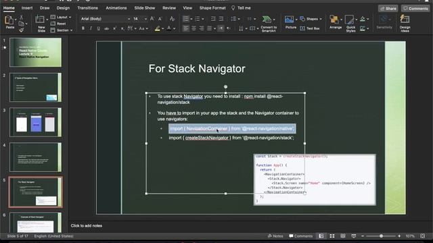
Task: Open the Arrange options
Action: tap(336, 22)
